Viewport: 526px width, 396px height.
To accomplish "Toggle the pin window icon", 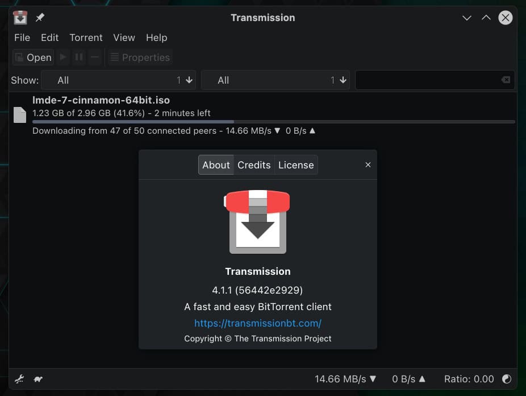I will tap(40, 18).
